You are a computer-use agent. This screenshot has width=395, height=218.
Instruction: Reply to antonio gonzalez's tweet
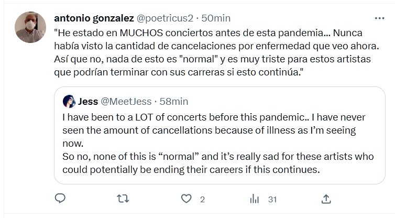(60, 199)
